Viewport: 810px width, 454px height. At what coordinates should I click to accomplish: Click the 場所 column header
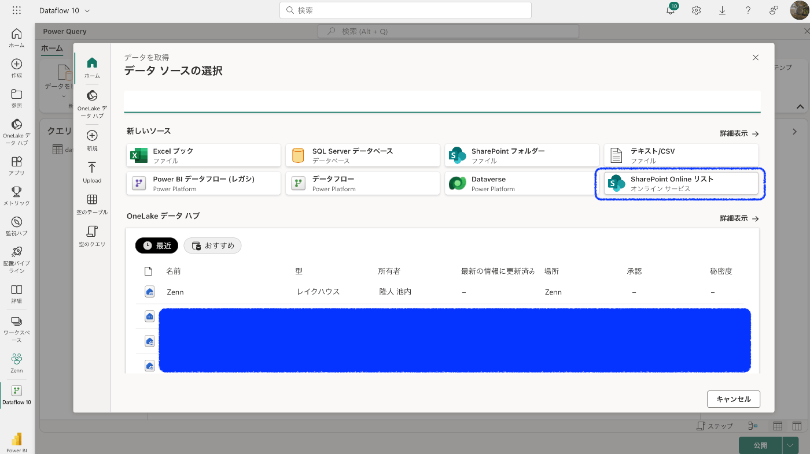pyautogui.click(x=551, y=271)
